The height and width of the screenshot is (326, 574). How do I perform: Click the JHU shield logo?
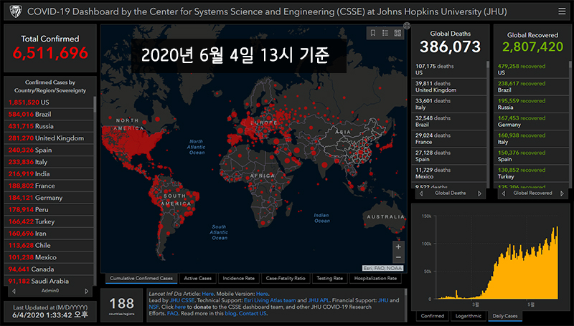pos(15,11)
